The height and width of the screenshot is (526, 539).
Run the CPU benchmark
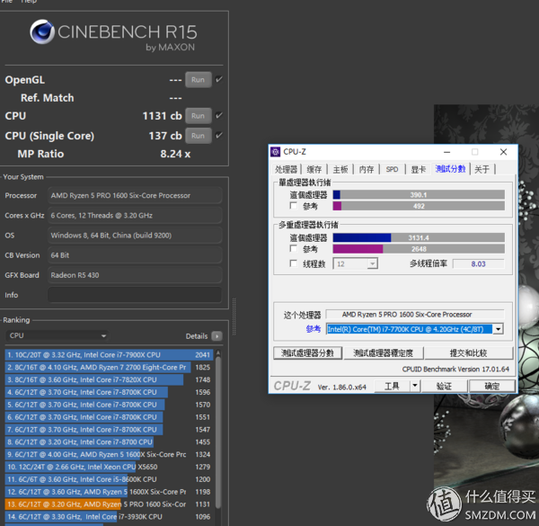tap(198, 116)
